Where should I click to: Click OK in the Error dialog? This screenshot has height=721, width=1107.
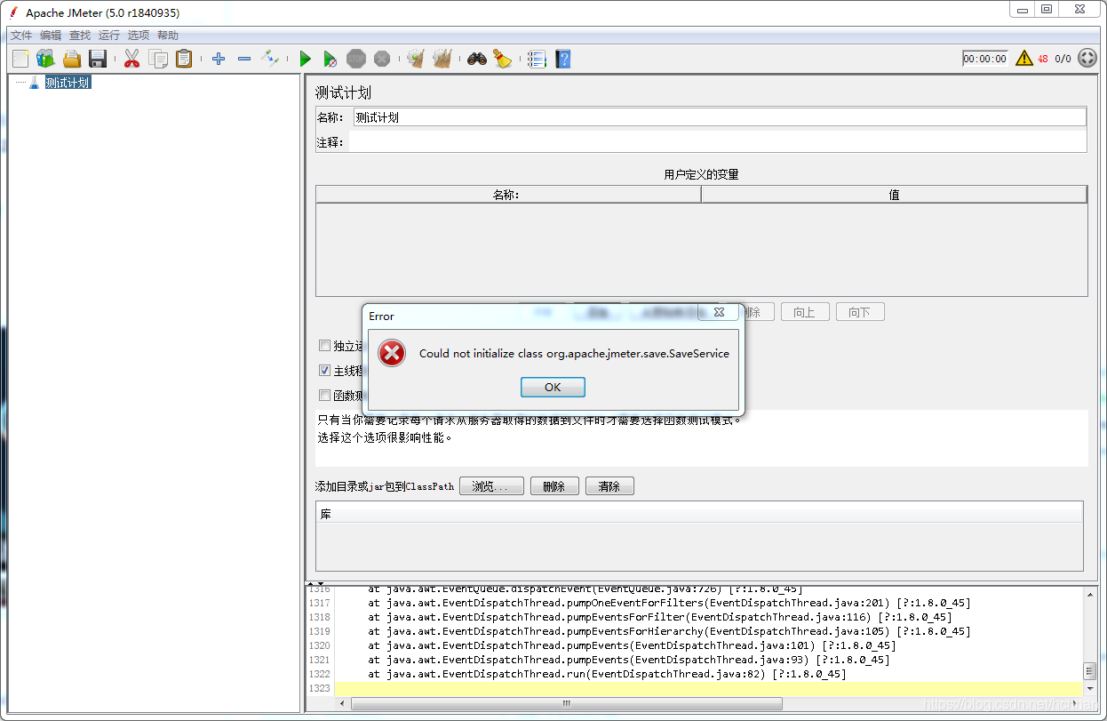point(553,387)
